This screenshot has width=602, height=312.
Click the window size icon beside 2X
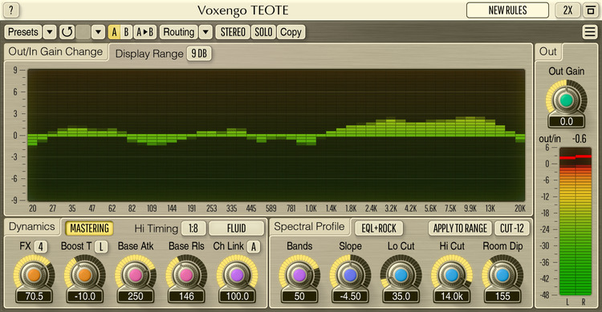click(x=591, y=10)
